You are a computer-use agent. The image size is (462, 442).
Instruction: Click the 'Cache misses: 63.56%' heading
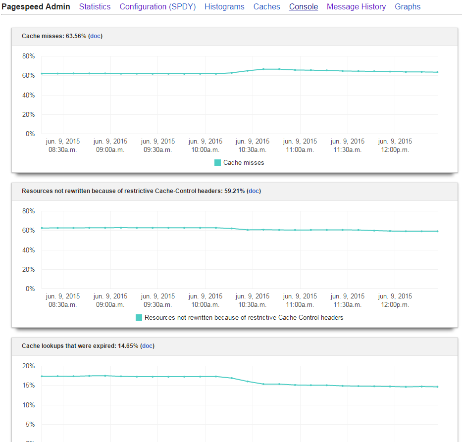(x=54, y=36)
